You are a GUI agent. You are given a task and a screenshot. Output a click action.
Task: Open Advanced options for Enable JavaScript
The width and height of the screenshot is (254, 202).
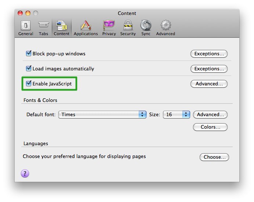click(x=209, y=84)
